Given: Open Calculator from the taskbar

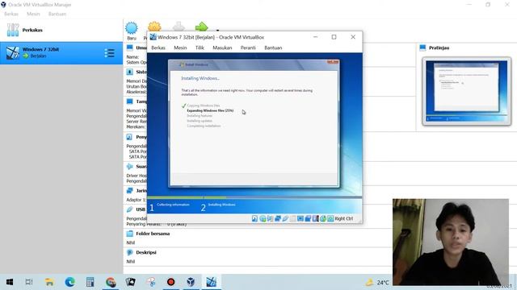Looking at the screenshot, I should 90,282.
